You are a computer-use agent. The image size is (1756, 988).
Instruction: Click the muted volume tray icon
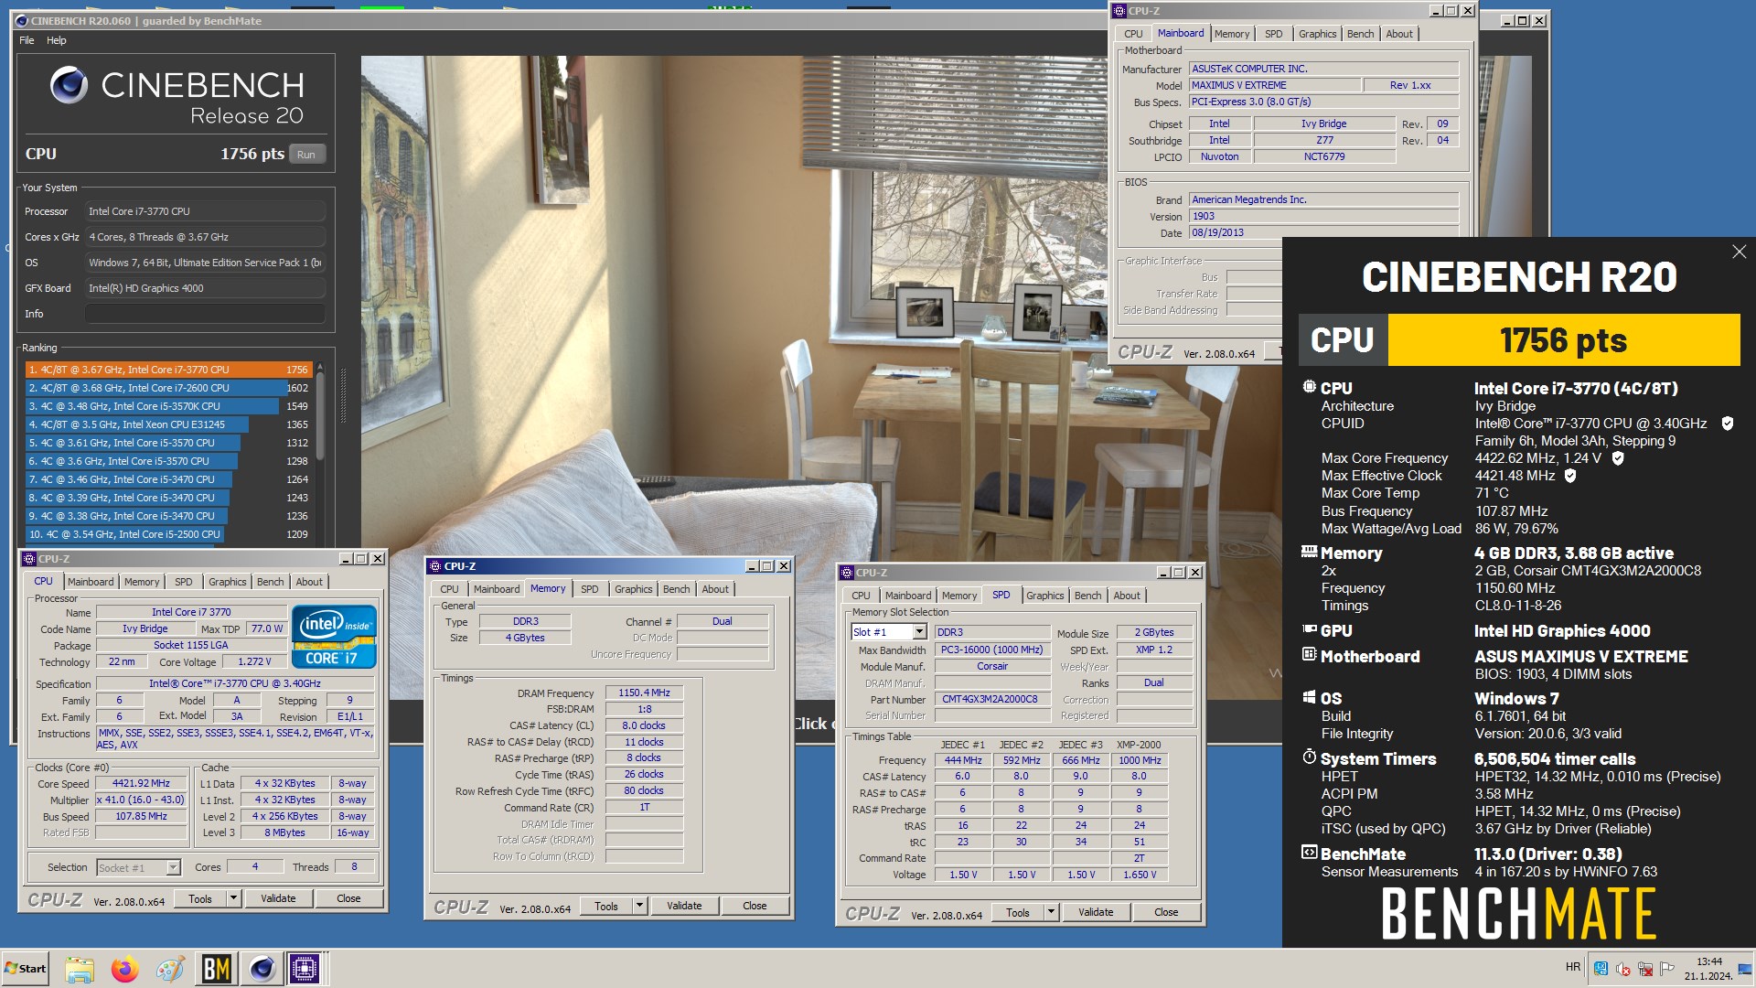1623,968
